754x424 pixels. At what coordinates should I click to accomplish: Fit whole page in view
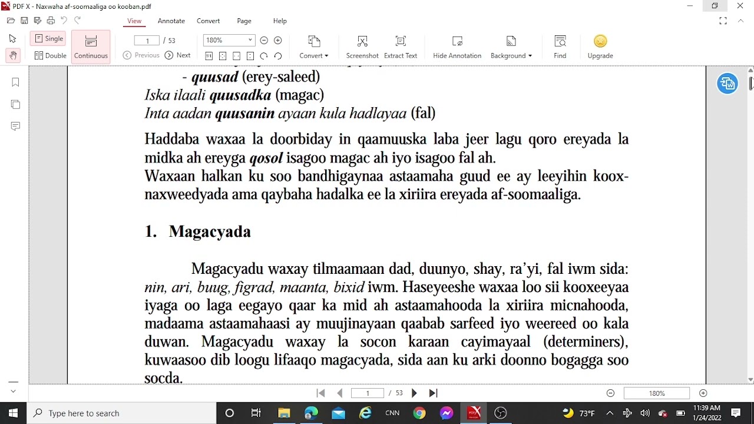[223, 56]
